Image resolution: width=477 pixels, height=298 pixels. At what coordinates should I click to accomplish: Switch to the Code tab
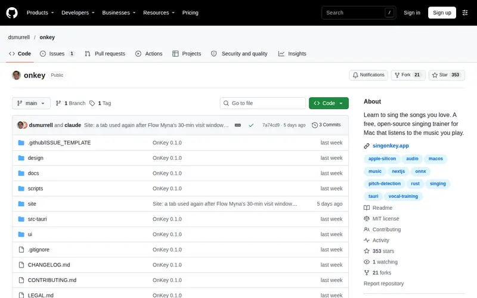(x=20, y=54)
